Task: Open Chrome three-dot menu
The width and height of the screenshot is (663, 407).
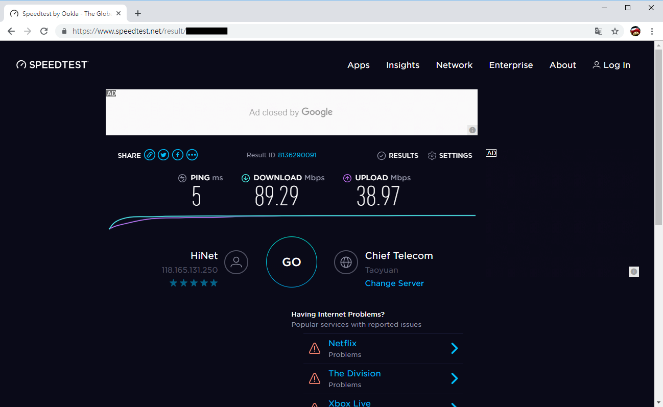Action: [652, 31]
